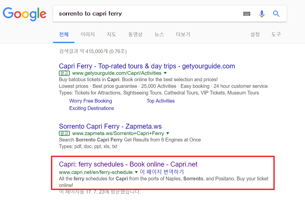Click the magnifying glass search button
Screen dimensions: 305x200
pyautogui.click(x=276, y=13)
